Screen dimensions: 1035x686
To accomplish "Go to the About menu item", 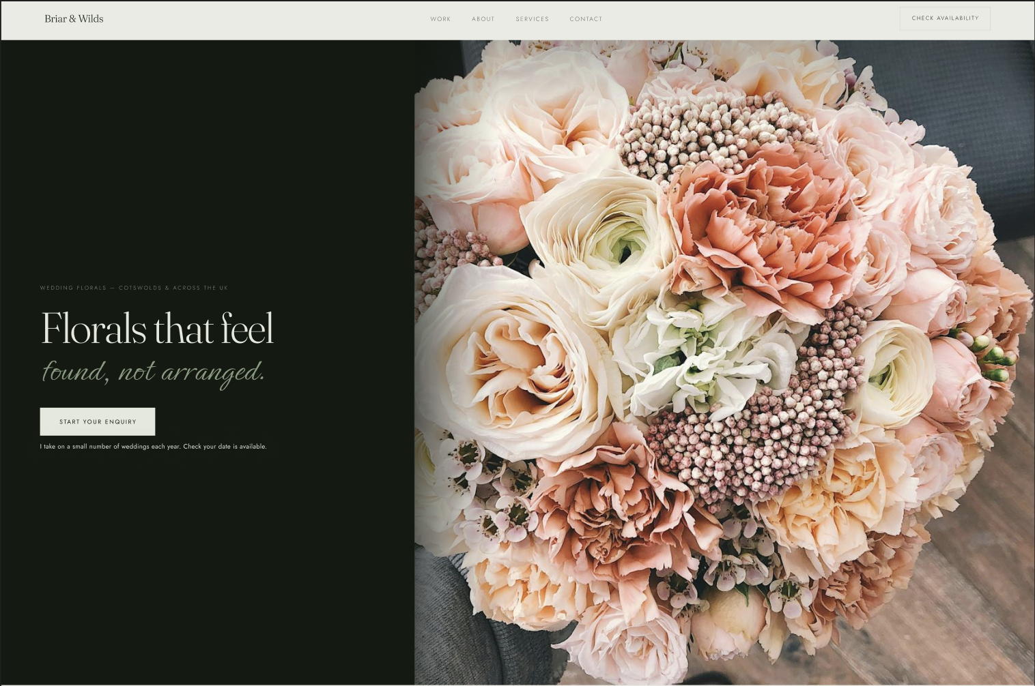I will point(483,19).
